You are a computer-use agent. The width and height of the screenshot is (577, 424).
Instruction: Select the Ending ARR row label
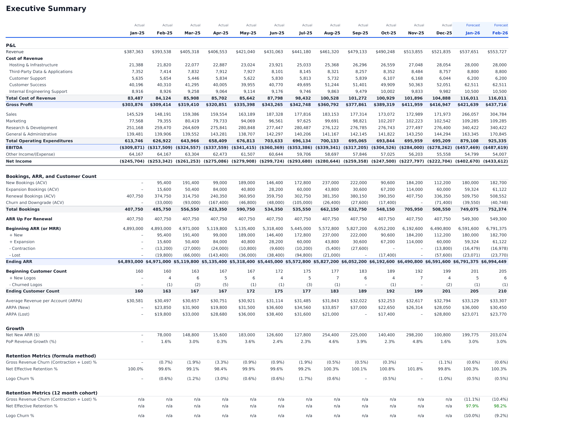19,262
